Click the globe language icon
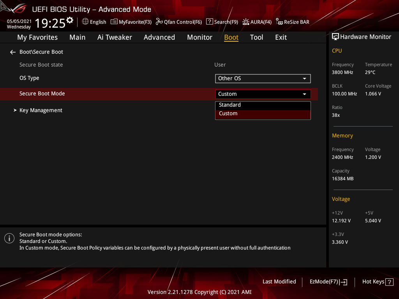Screen dimensions: 399x299 click(85, 22)
